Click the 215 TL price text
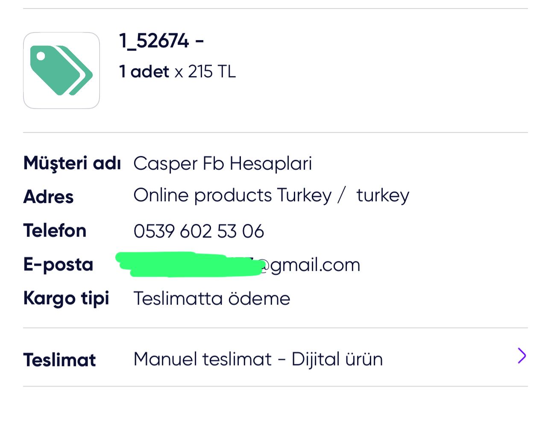The image size is (551, 431). pos(212,71)
